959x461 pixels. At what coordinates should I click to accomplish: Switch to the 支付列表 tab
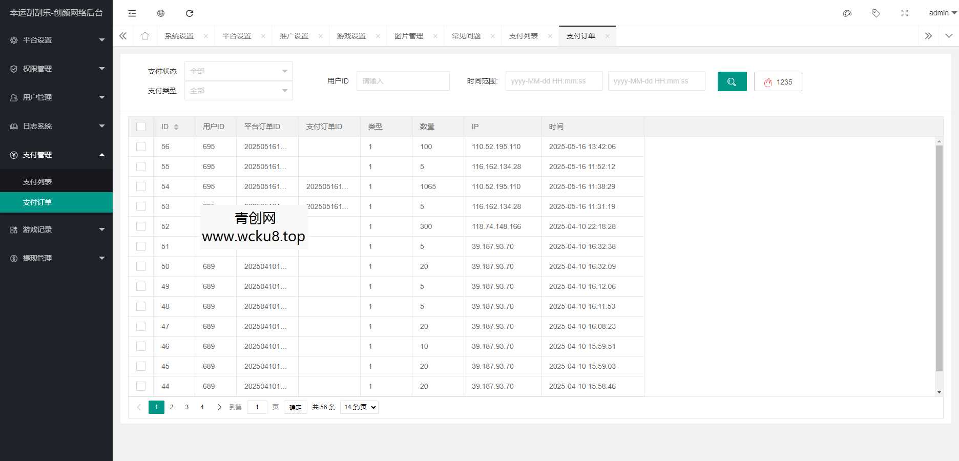point(523,36)
